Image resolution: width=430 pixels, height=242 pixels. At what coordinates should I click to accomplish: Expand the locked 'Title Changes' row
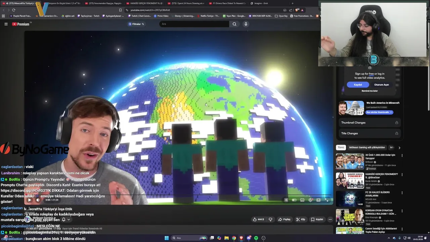click(x=370, y=133)
